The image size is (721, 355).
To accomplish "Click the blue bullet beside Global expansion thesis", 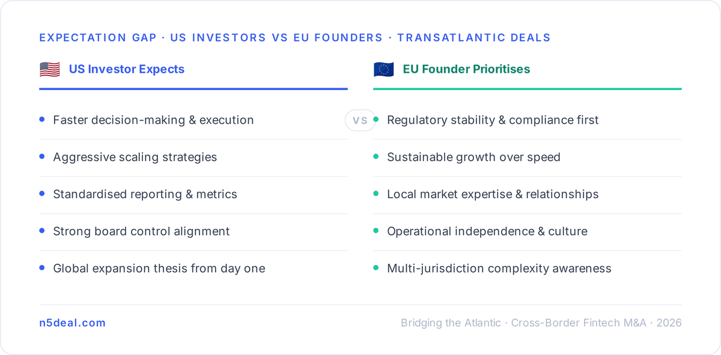I will click(42, 268).
